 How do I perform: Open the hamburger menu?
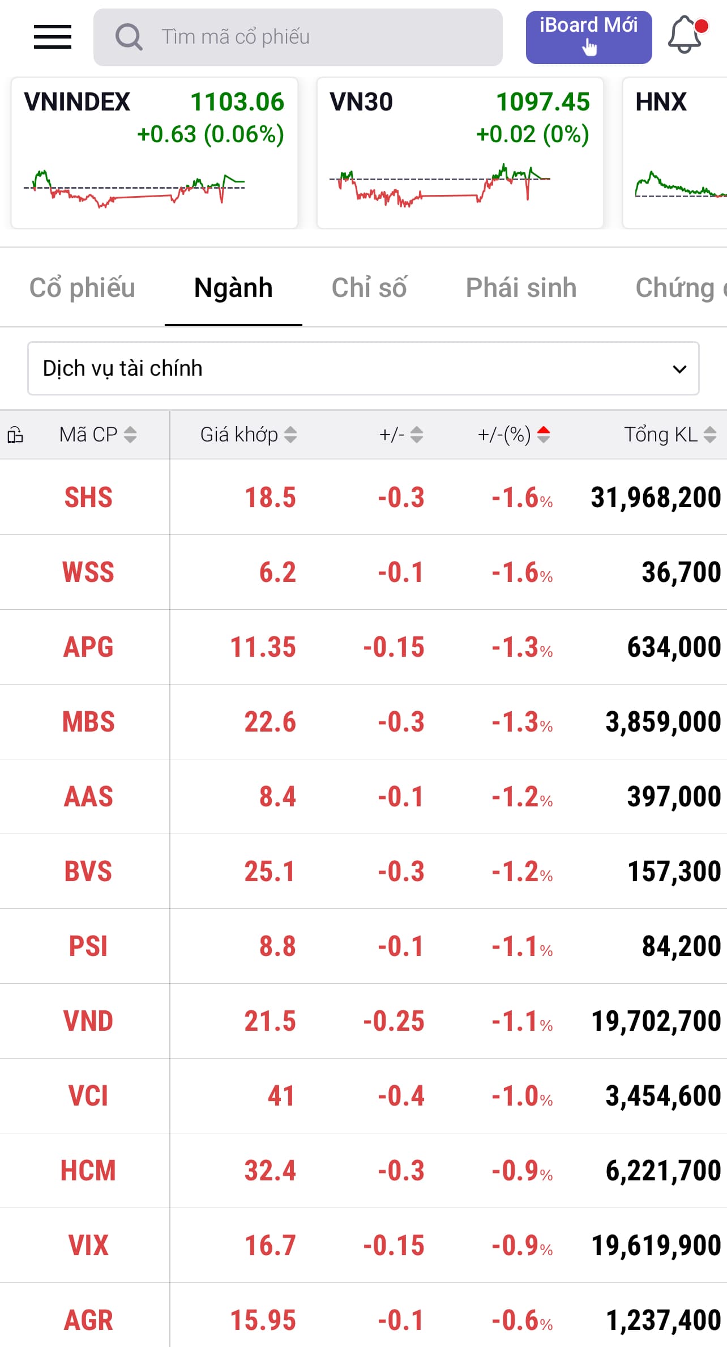tap(53, 37)
